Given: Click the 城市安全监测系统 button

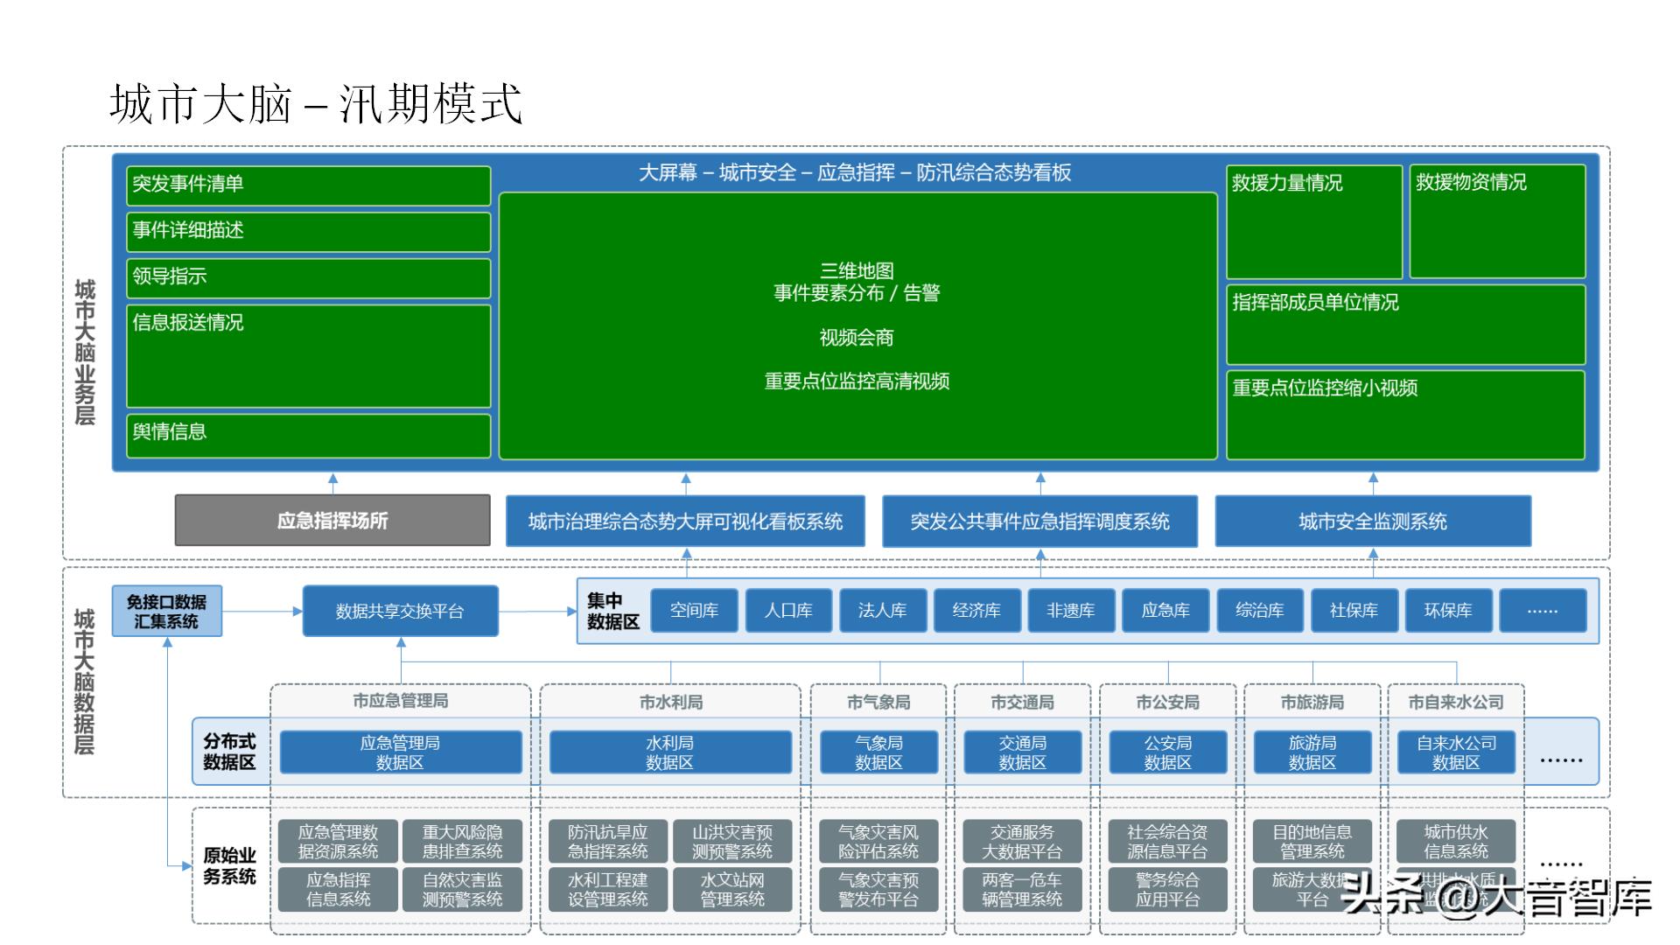Looking at the screenshot, I should [1374, 521].
